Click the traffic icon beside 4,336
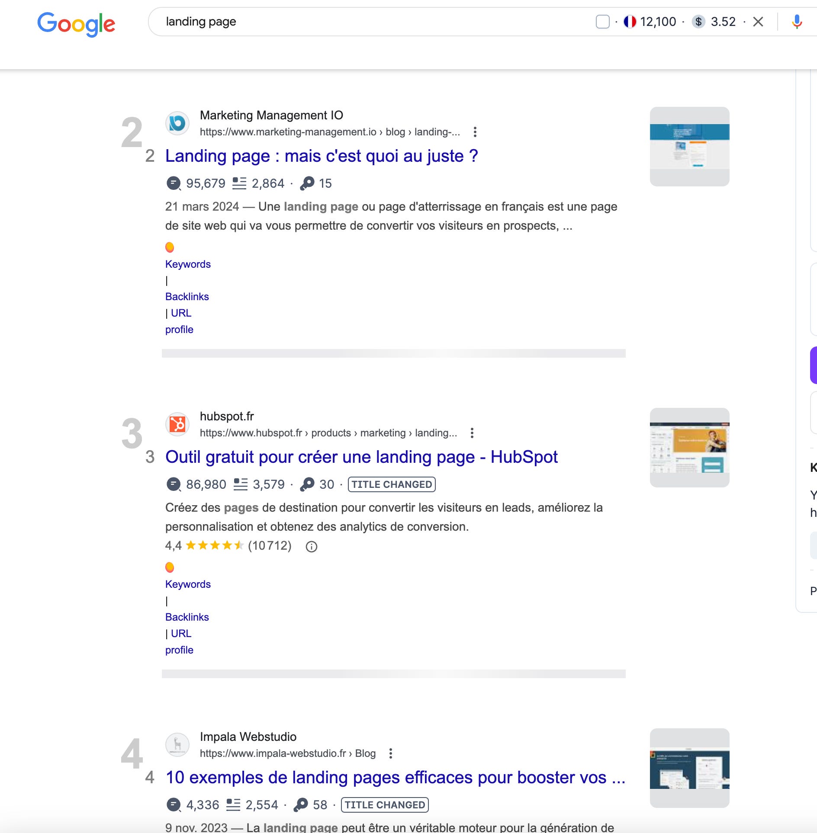Screen dimensions: 817x833 tap(174, 805)
